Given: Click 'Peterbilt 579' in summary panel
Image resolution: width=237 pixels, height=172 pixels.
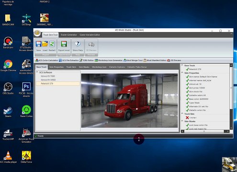Looking at the screenshot, I should click(195, 69).
